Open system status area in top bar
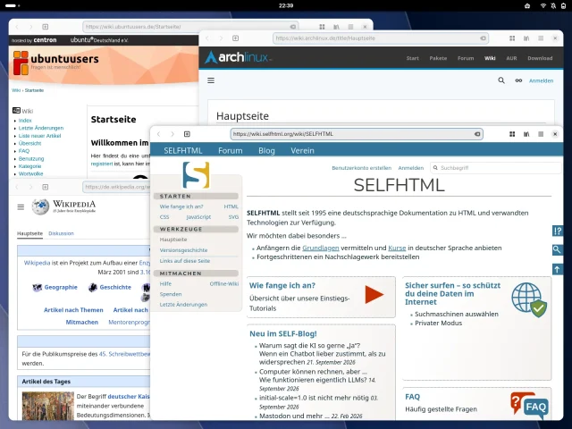 click(x=546, y=5)
